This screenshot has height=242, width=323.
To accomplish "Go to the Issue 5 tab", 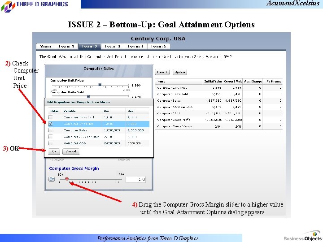I will [x=159, y=47].
